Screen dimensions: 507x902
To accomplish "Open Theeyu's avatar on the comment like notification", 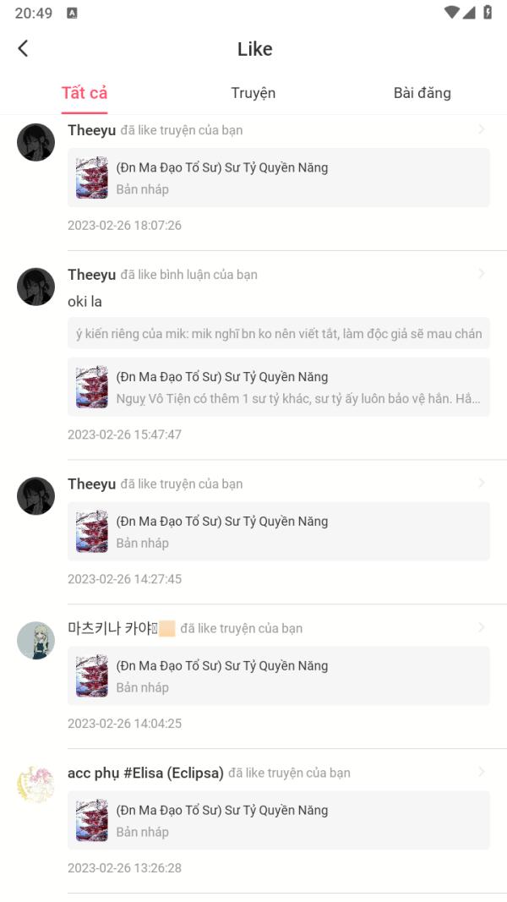I will (35, 287).
